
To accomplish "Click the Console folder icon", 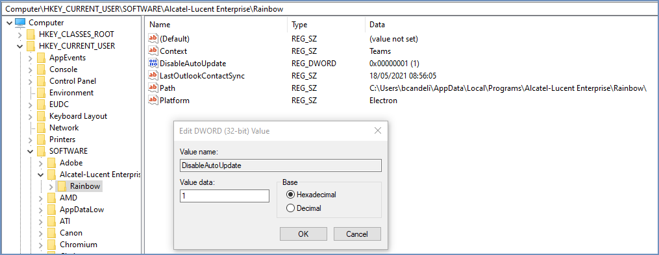I will tap(41, 69).
